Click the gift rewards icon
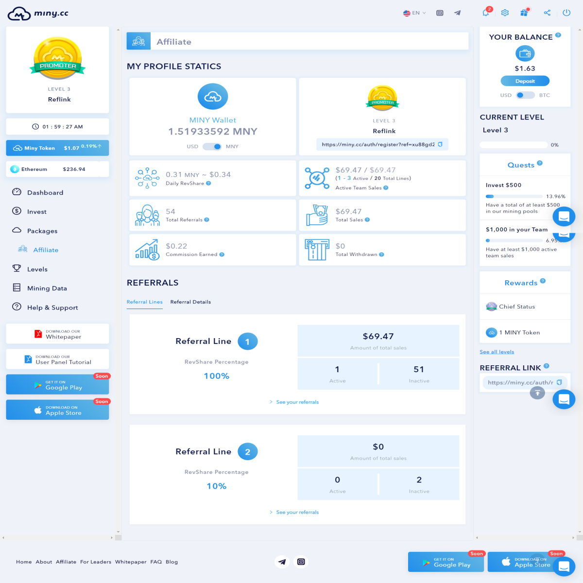Screen dimensions: 583x583 point(524,13)
